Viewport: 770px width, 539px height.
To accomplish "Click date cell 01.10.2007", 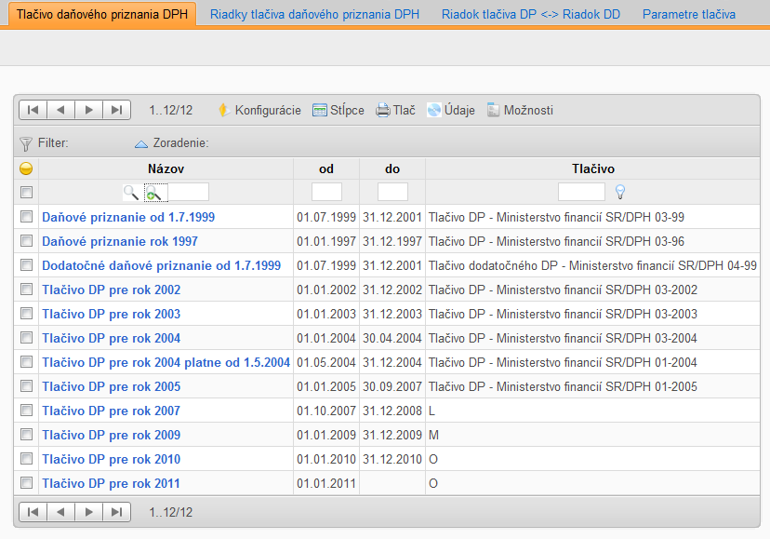I will (x=326, y=411).
